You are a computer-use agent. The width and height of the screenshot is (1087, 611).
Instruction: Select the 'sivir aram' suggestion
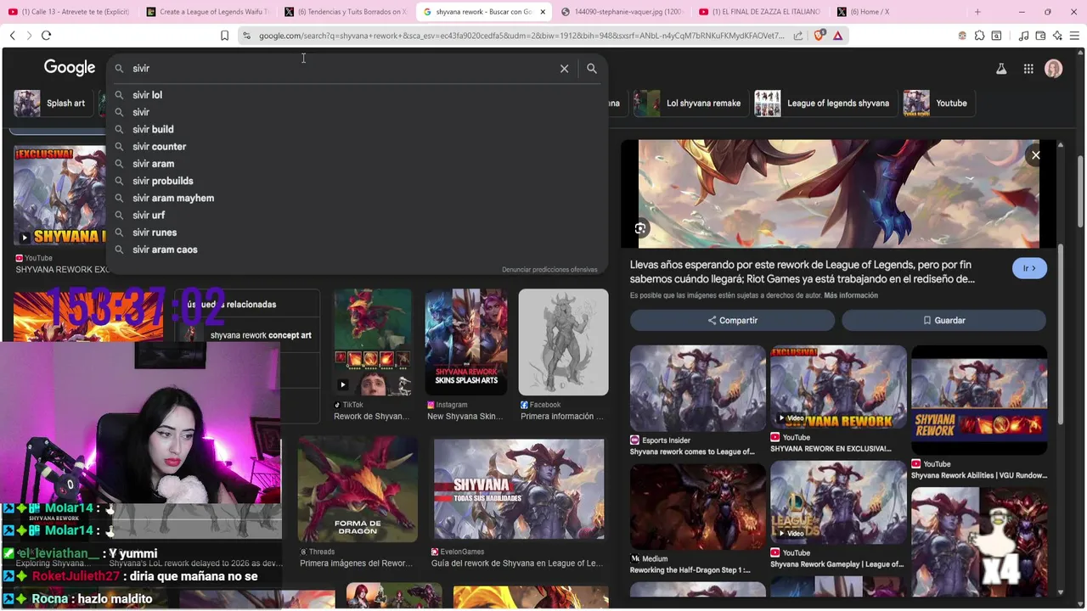point(357,164)
